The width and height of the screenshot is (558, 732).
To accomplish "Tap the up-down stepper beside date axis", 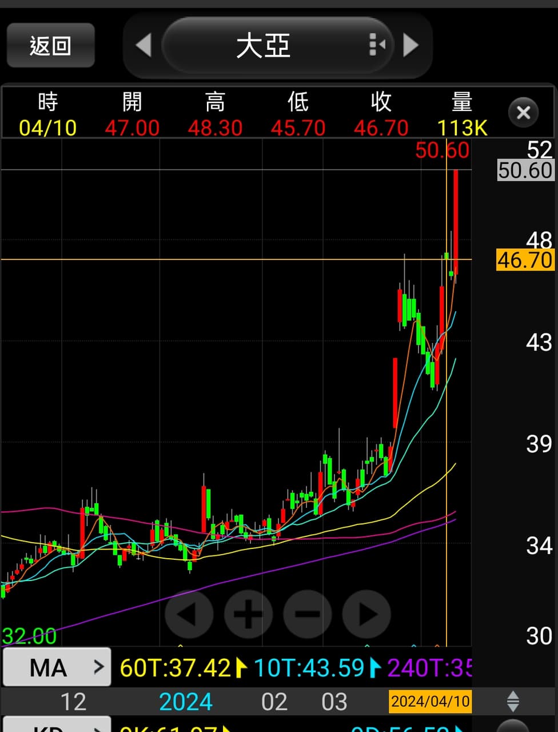I will [x=513, y=701].
